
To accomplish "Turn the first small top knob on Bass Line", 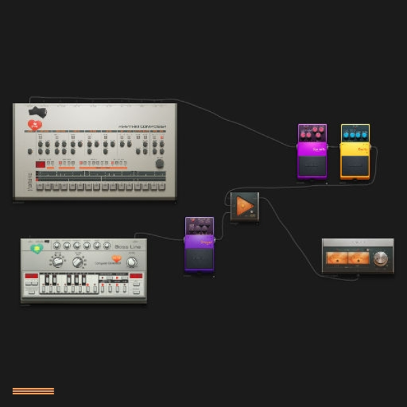I will [56, 246].
